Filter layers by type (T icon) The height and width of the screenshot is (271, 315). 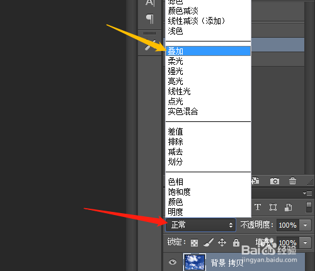click(x=258, y=207)
